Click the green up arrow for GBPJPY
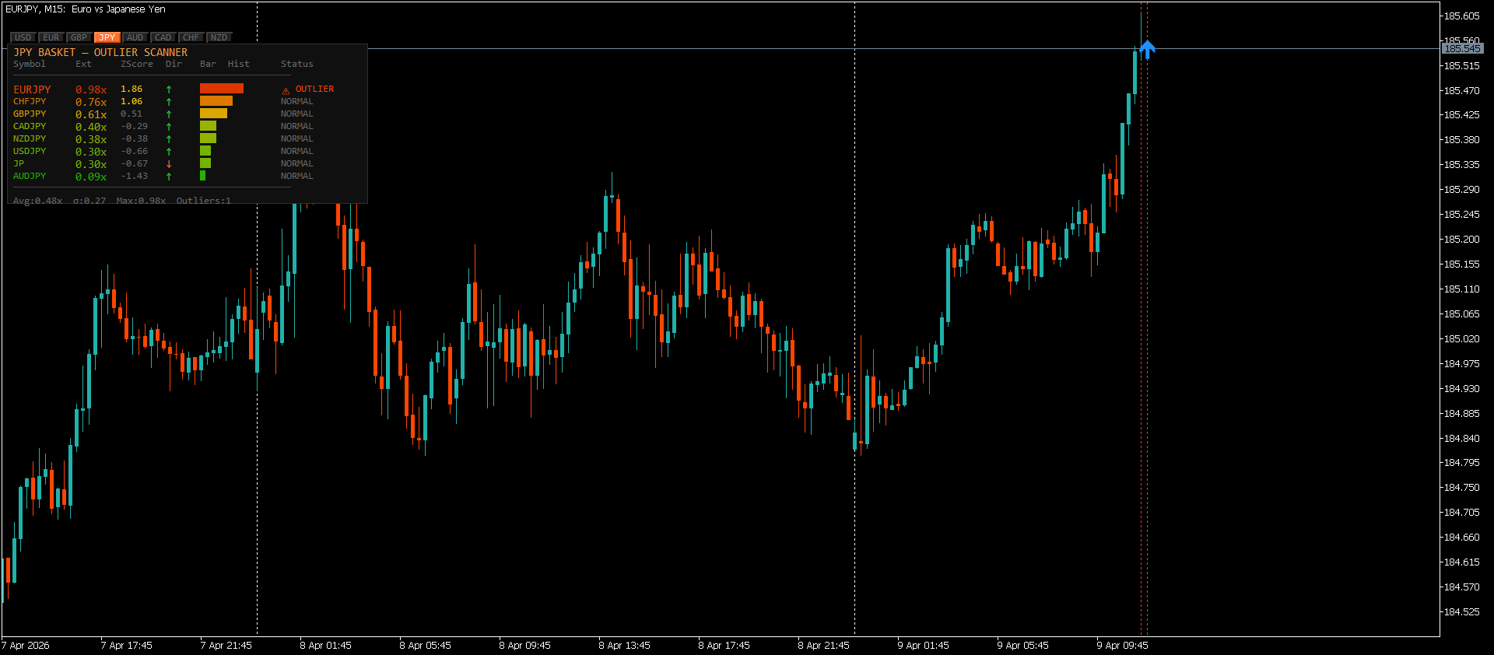The width and height of the screenshot is (1494, 655). click(169, 114)
